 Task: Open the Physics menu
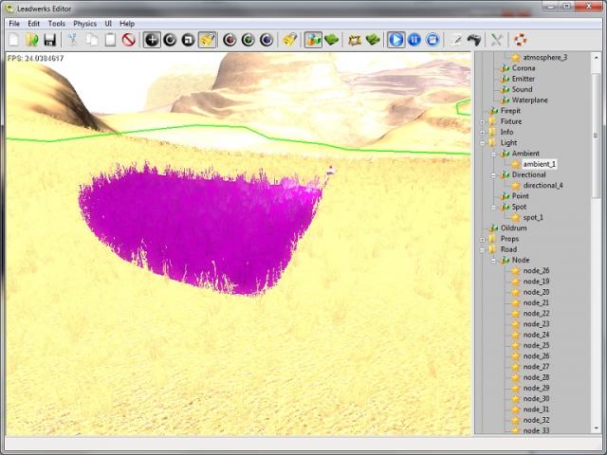[x=85, y=23]
